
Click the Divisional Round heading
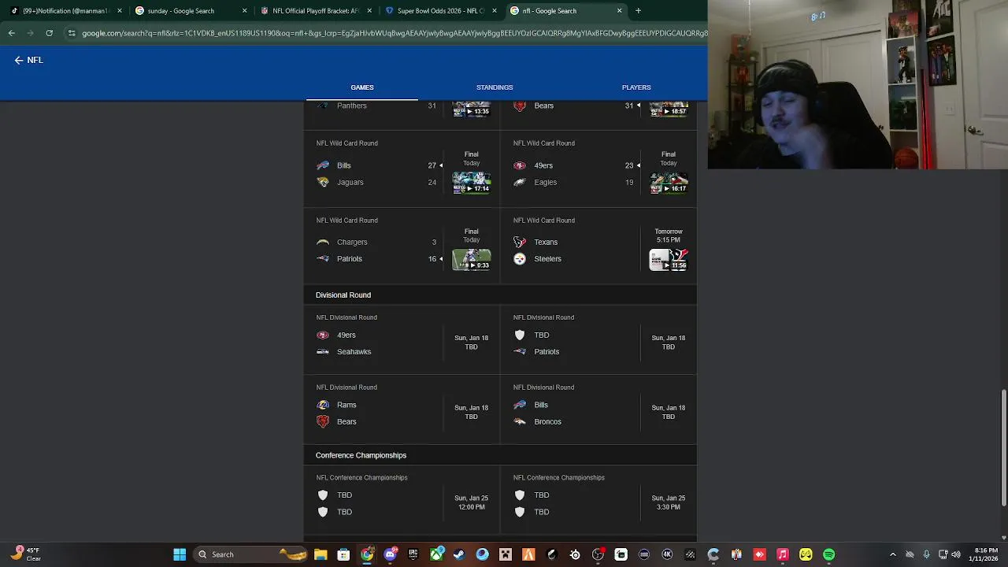coord(343,295)
